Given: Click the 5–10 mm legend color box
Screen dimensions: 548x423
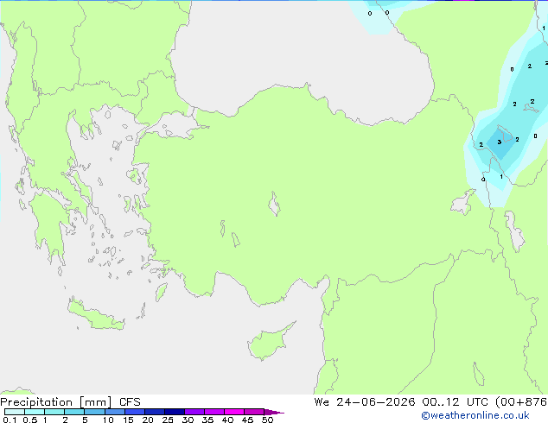Looking at the screenshot, I should 94,412.
